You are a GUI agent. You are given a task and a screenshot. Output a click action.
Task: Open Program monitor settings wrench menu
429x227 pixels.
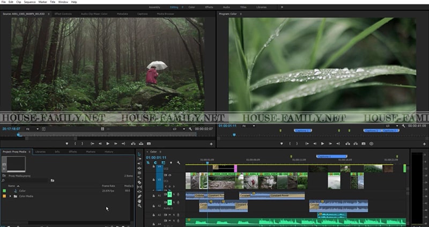pos(403,126)
